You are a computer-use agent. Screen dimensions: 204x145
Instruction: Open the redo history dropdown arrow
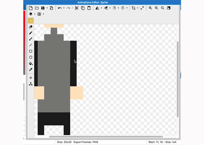tap(72, 8)
